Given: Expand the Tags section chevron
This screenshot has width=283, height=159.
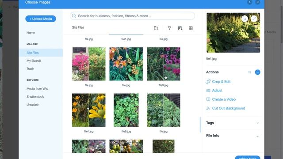Looking at the screenshot, I should [x=257, y=123].
